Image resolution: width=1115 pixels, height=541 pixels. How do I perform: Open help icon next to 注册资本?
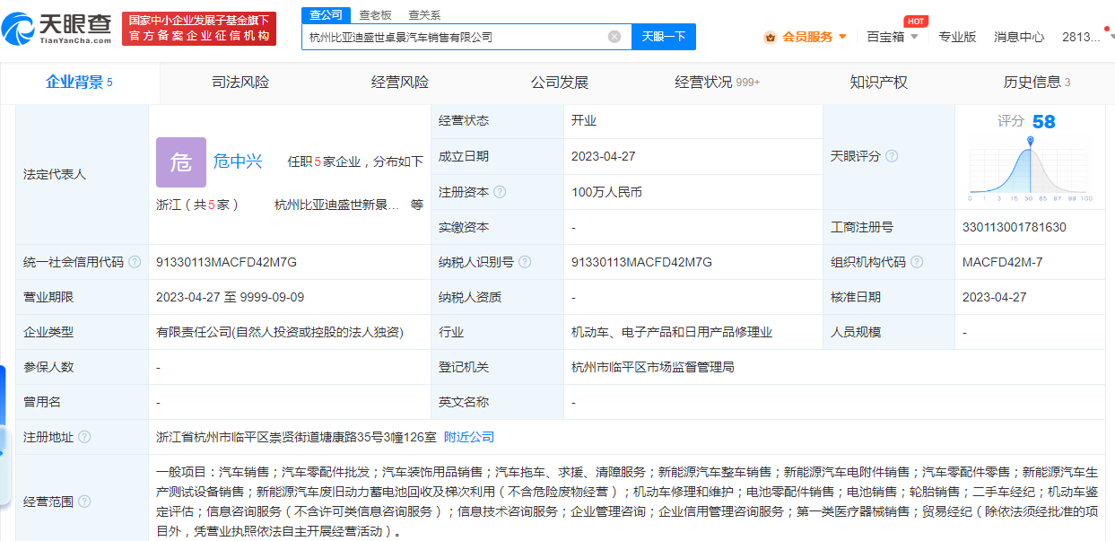pyautogui.click(x=500, y=192)
